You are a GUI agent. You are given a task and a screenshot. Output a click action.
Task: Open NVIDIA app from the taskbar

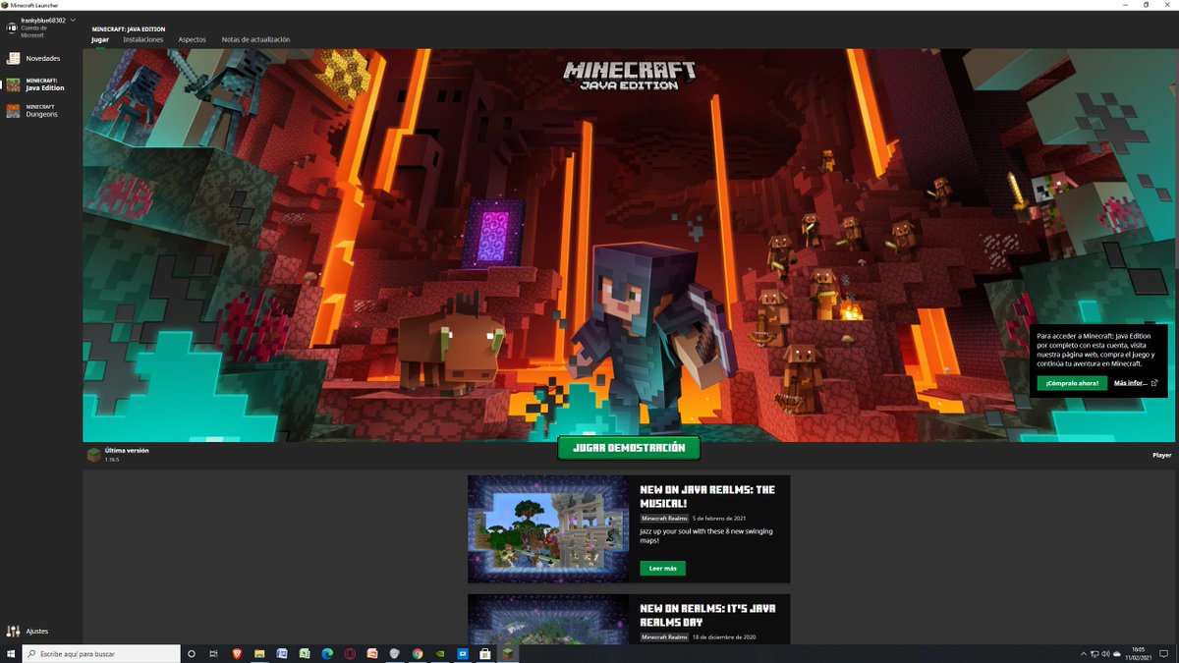(x=440, y=653)
